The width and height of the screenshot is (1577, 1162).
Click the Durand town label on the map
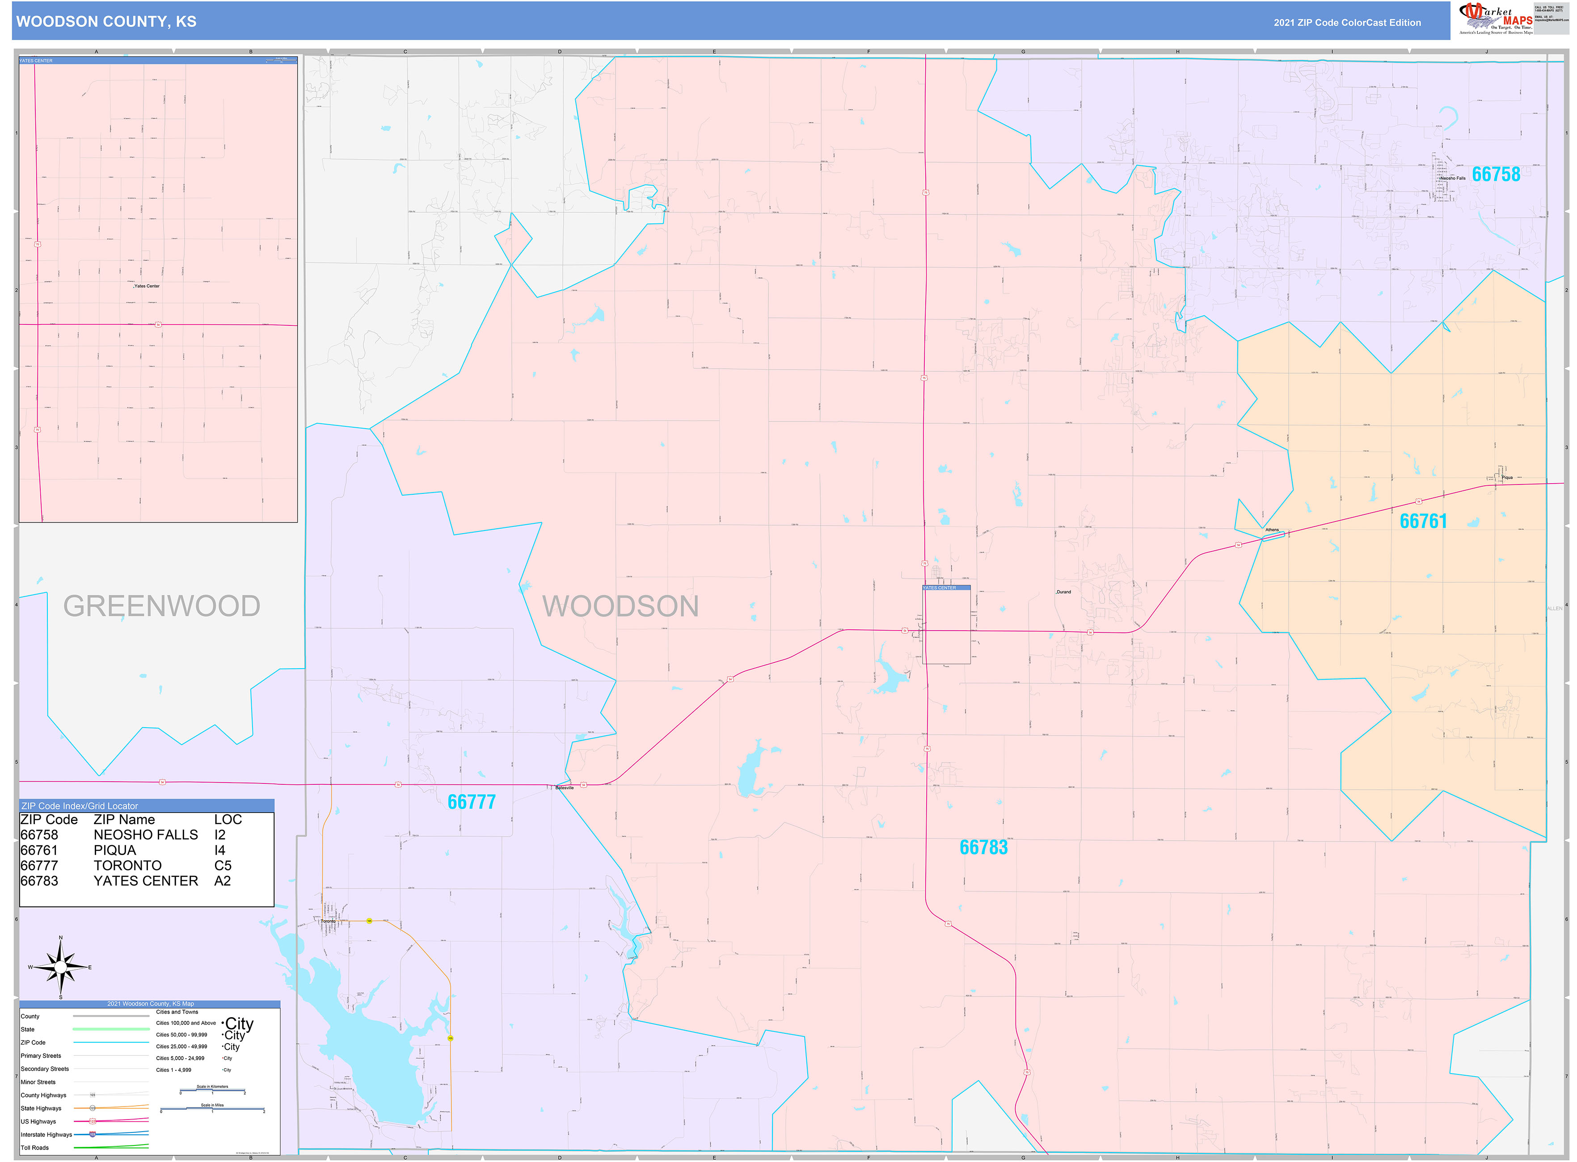[1064, 592]
